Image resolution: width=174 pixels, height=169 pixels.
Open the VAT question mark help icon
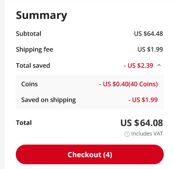click(x=127, y=134)
